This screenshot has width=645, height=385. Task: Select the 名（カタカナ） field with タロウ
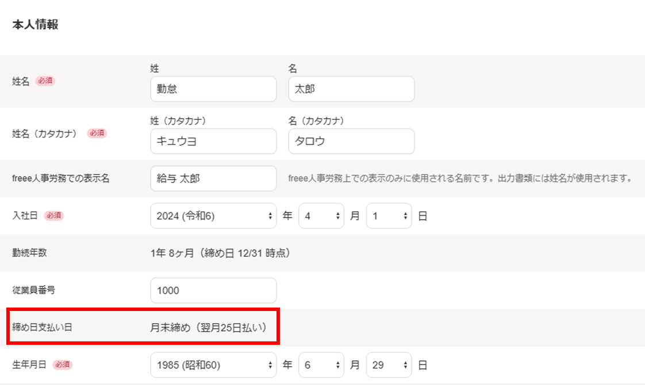point(351,141)
